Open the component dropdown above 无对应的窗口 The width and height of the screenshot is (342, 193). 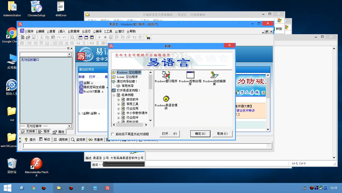(x=69, y=55)
